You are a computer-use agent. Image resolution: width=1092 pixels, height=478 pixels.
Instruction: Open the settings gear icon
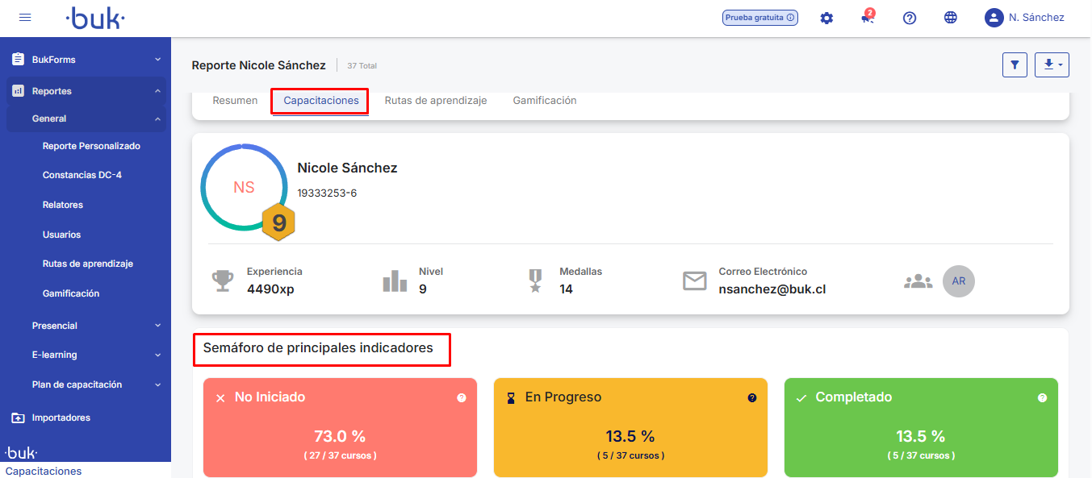point(826,18)
